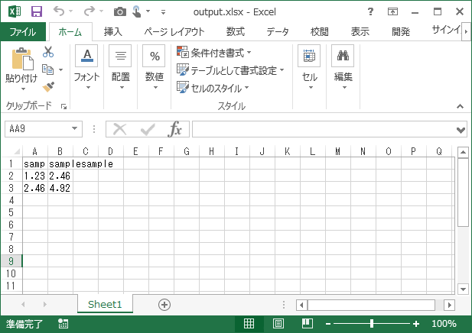Open the Font group icon
This screenshot has width=472, height=333.
point(86,56)
